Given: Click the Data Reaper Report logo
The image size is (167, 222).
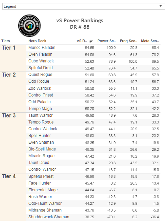Looking at the screenshot, I should click(29, 26).
